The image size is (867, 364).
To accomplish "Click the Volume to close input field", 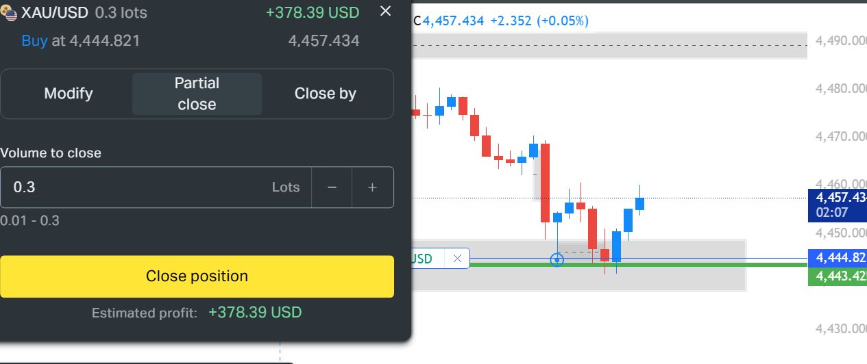I will [137, 187].
